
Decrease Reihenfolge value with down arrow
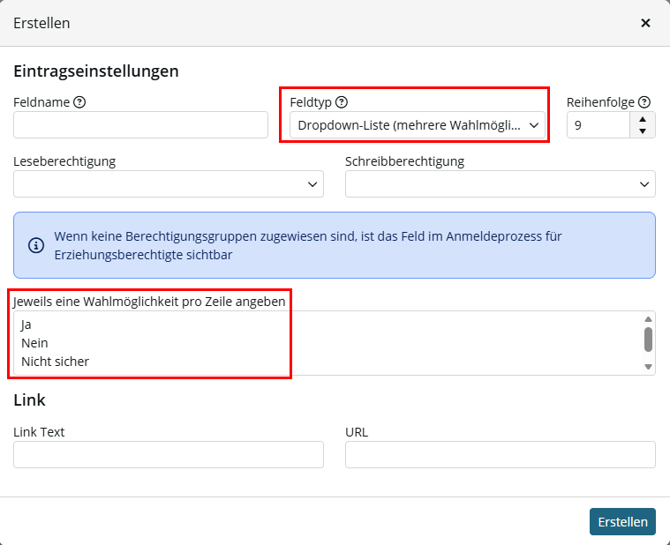point(643,131)
